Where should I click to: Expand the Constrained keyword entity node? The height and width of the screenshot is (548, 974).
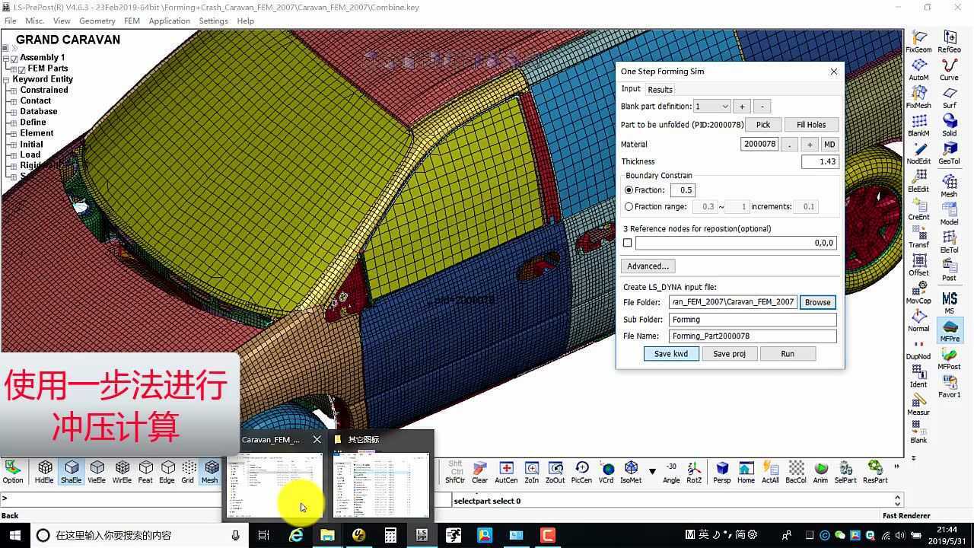pos(13,90)
